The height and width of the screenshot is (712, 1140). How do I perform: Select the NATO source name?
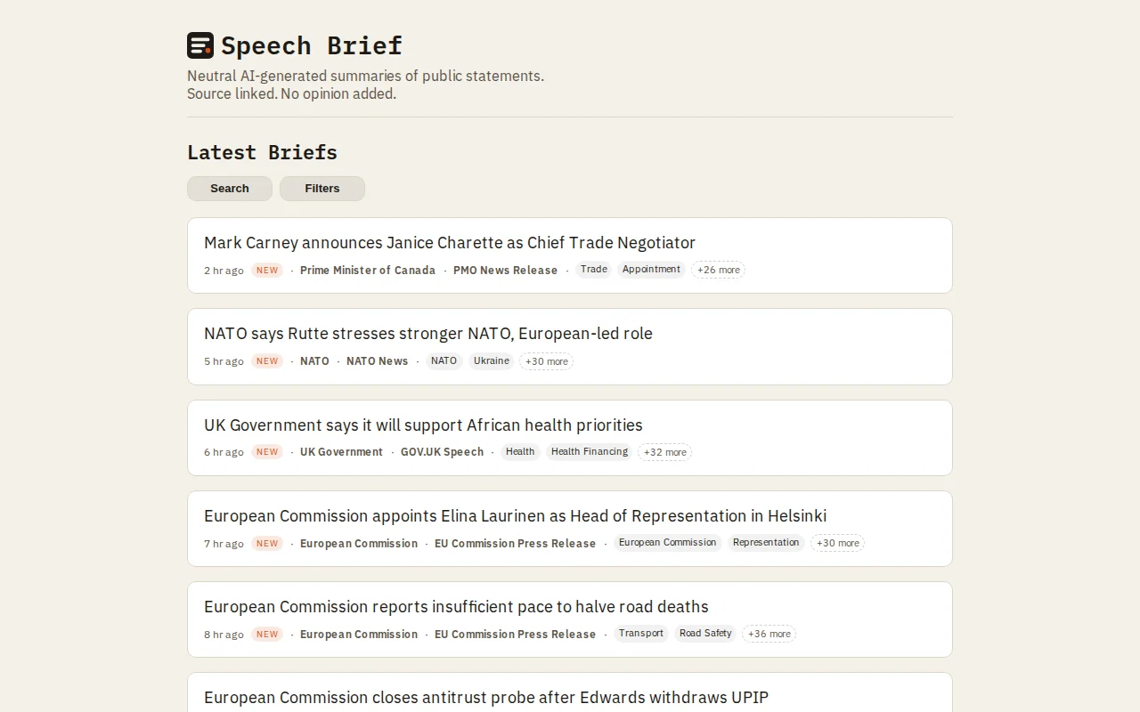pos(314,360)
